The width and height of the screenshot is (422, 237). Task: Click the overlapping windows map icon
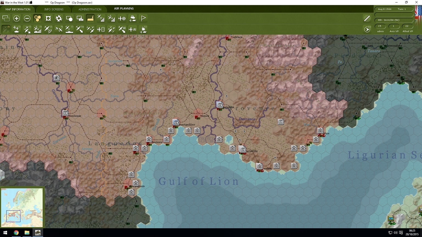(x=6, y=18)
